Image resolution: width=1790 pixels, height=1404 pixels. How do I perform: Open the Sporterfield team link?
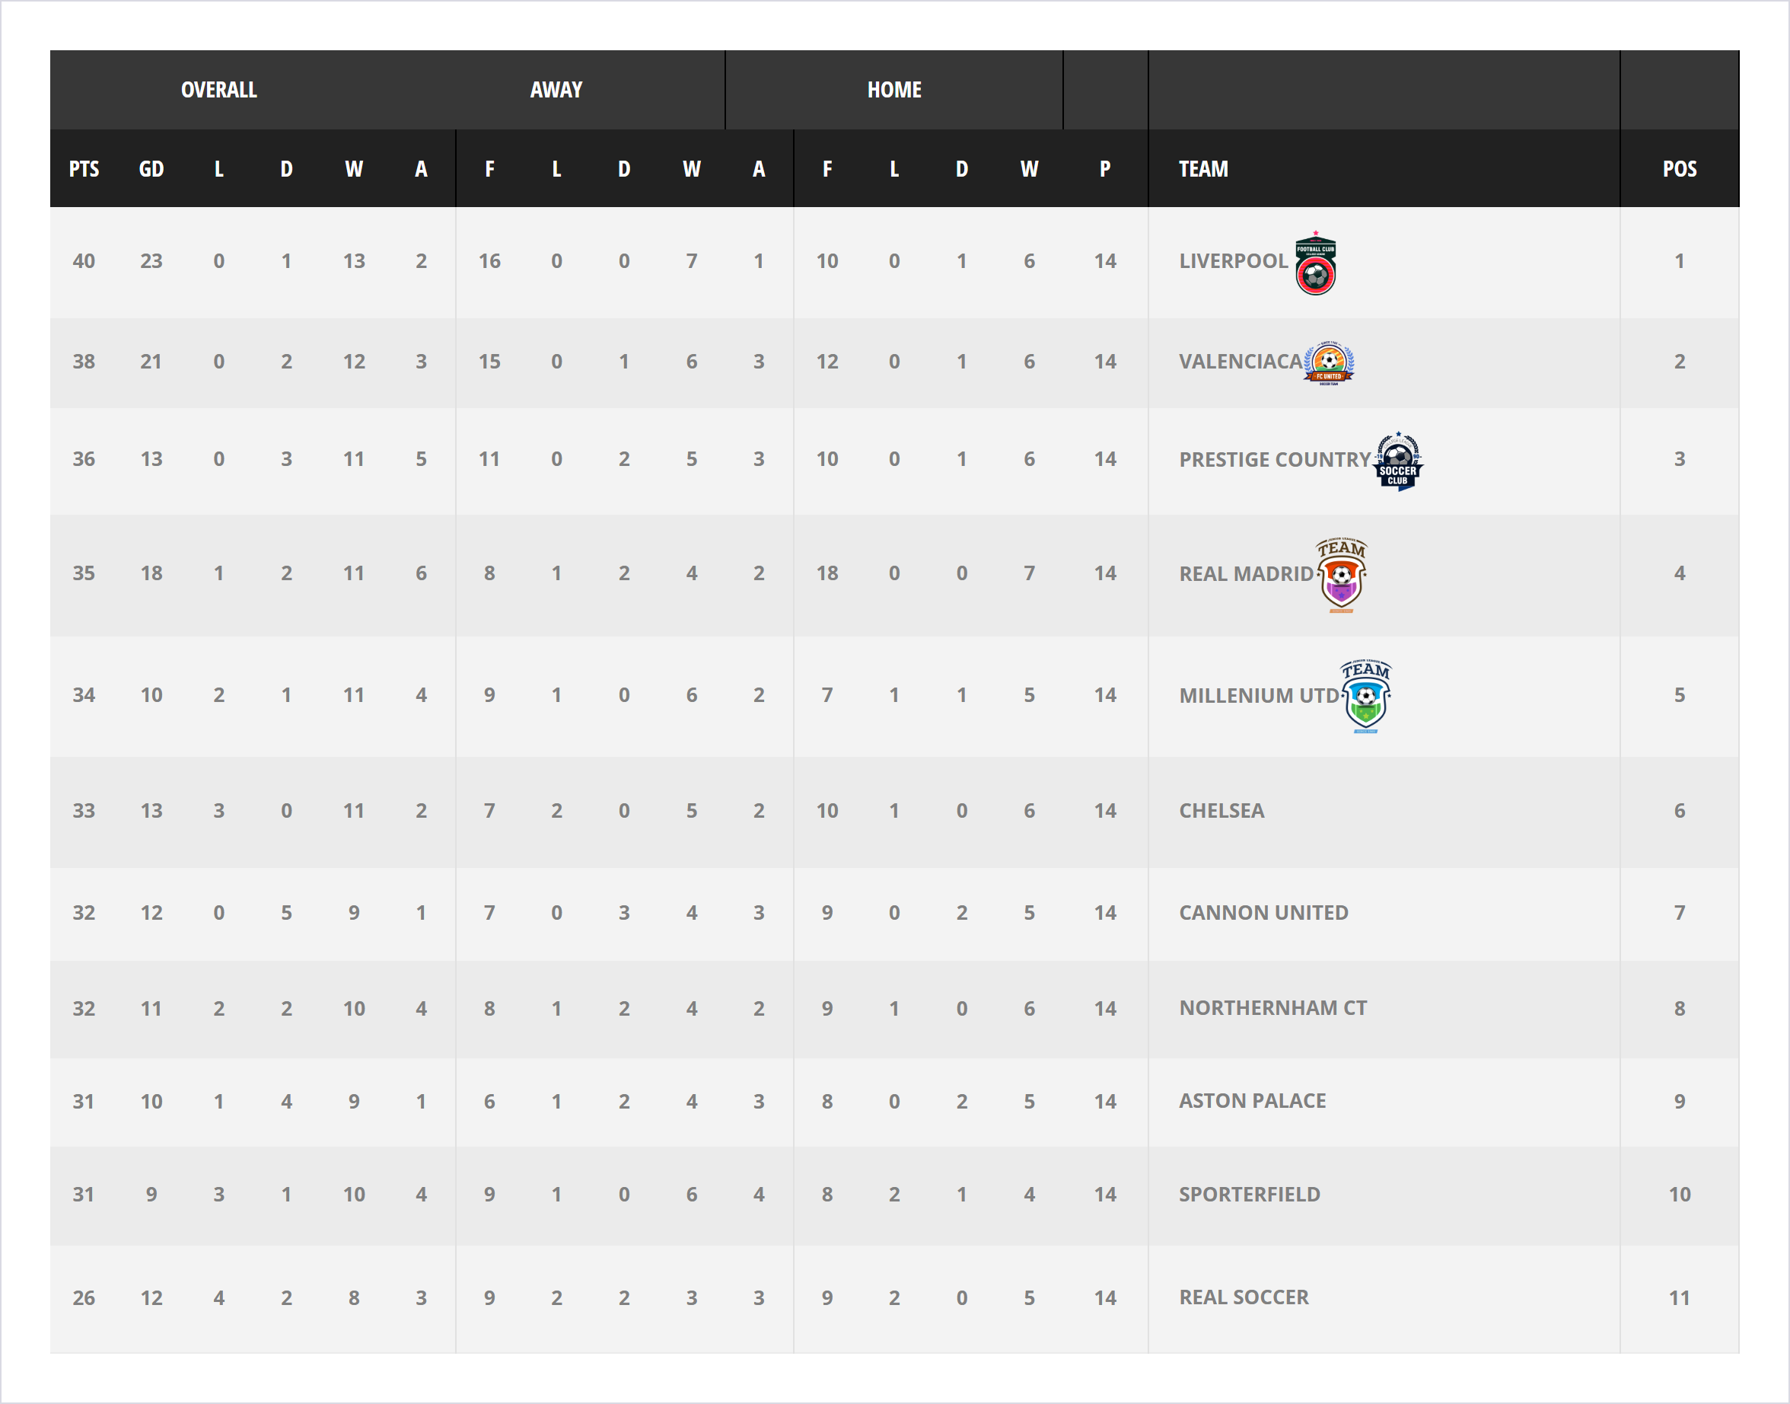[1250, 1195]
